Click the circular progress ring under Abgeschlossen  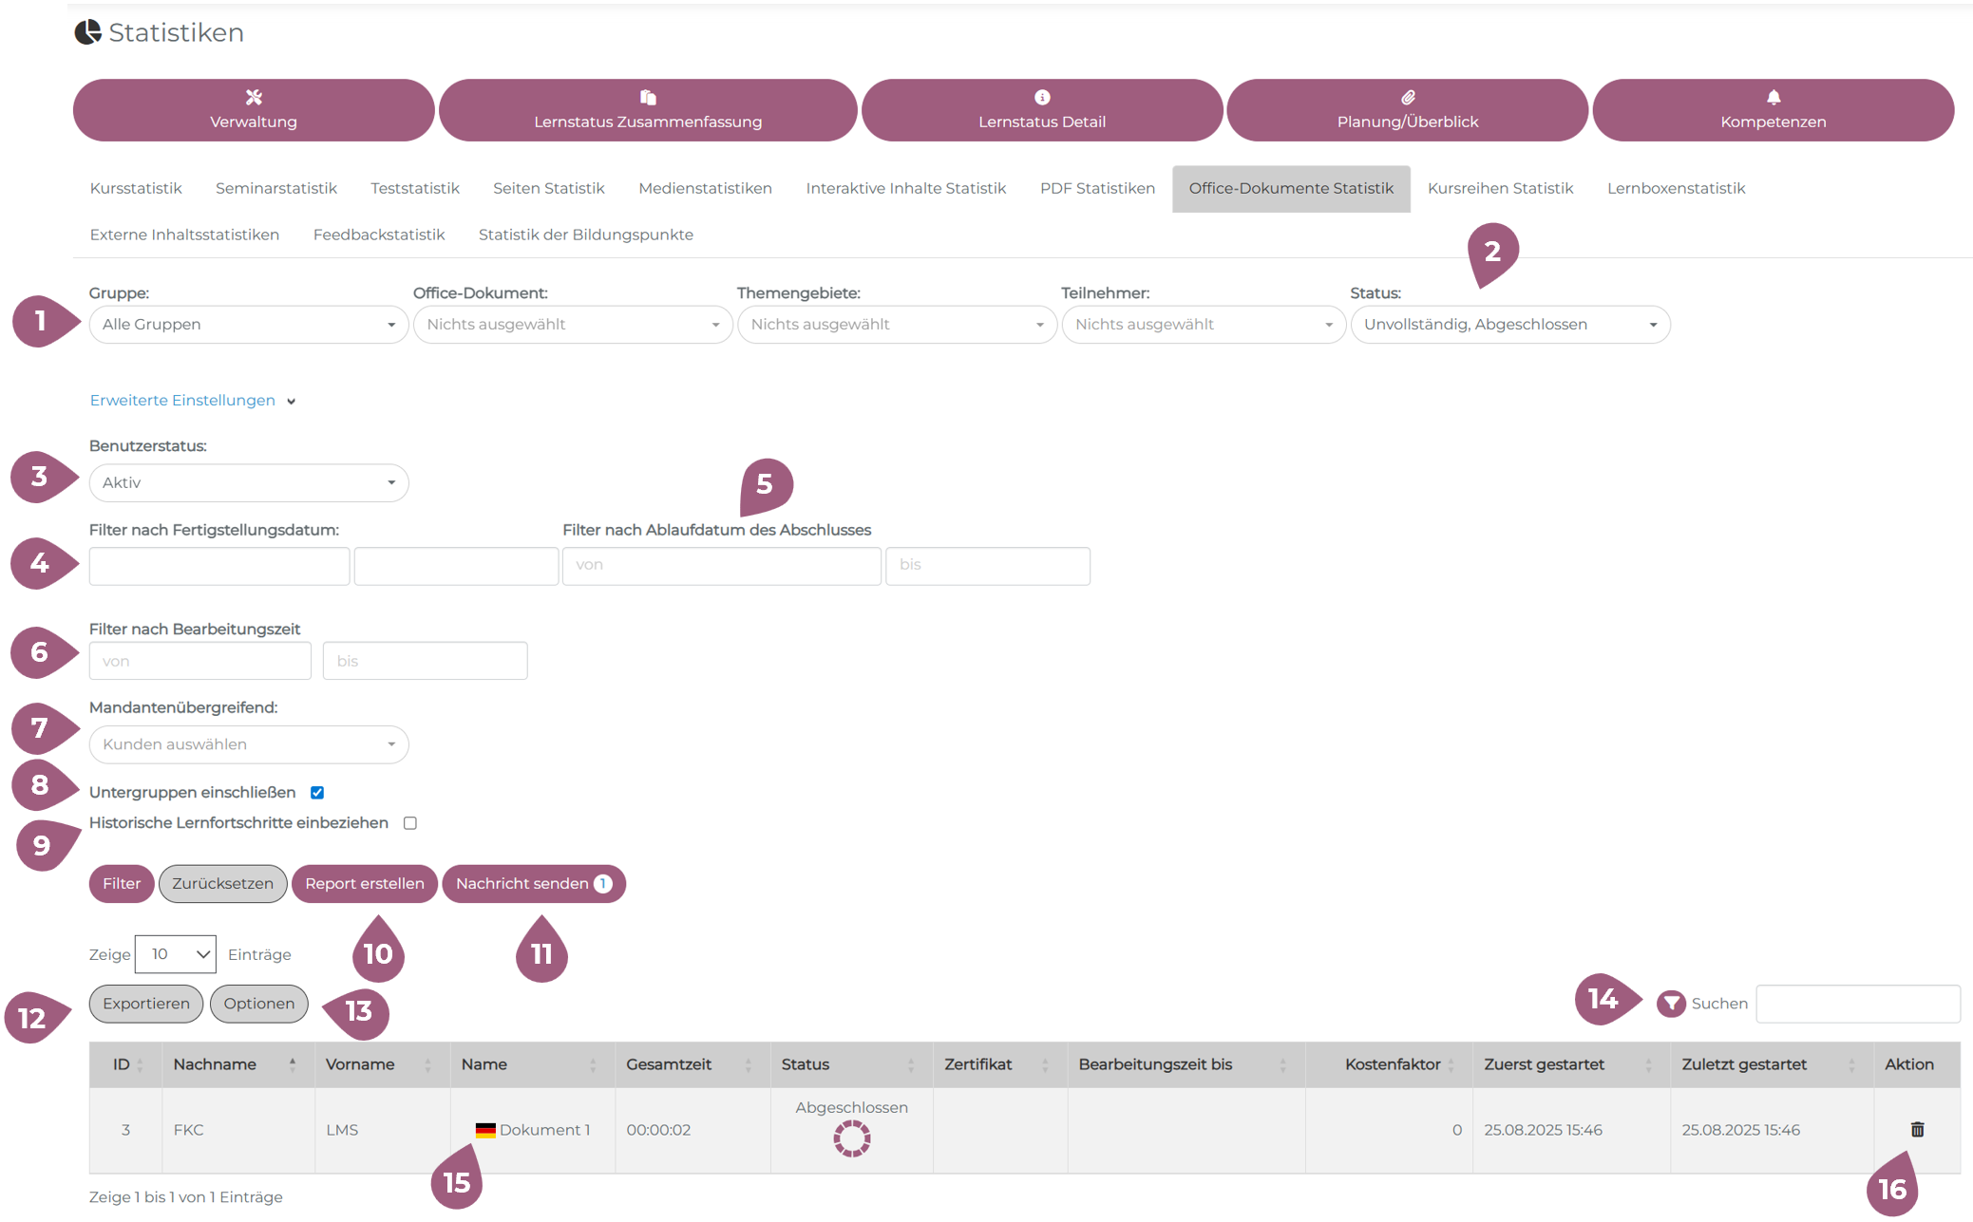pos(852,1137)
